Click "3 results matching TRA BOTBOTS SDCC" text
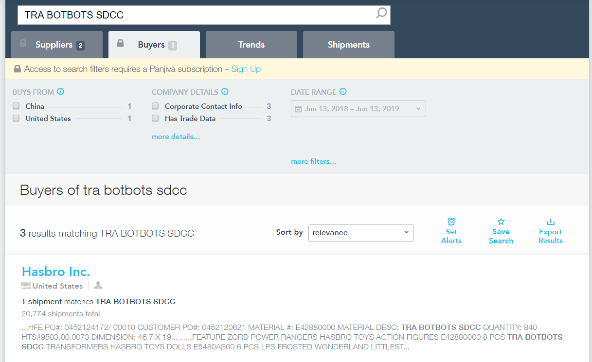592x362 pixels. (x=107, y=233)
